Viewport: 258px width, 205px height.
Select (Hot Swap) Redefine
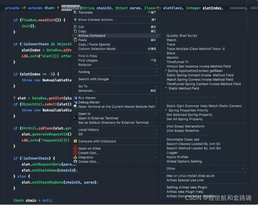click(203, 131)
